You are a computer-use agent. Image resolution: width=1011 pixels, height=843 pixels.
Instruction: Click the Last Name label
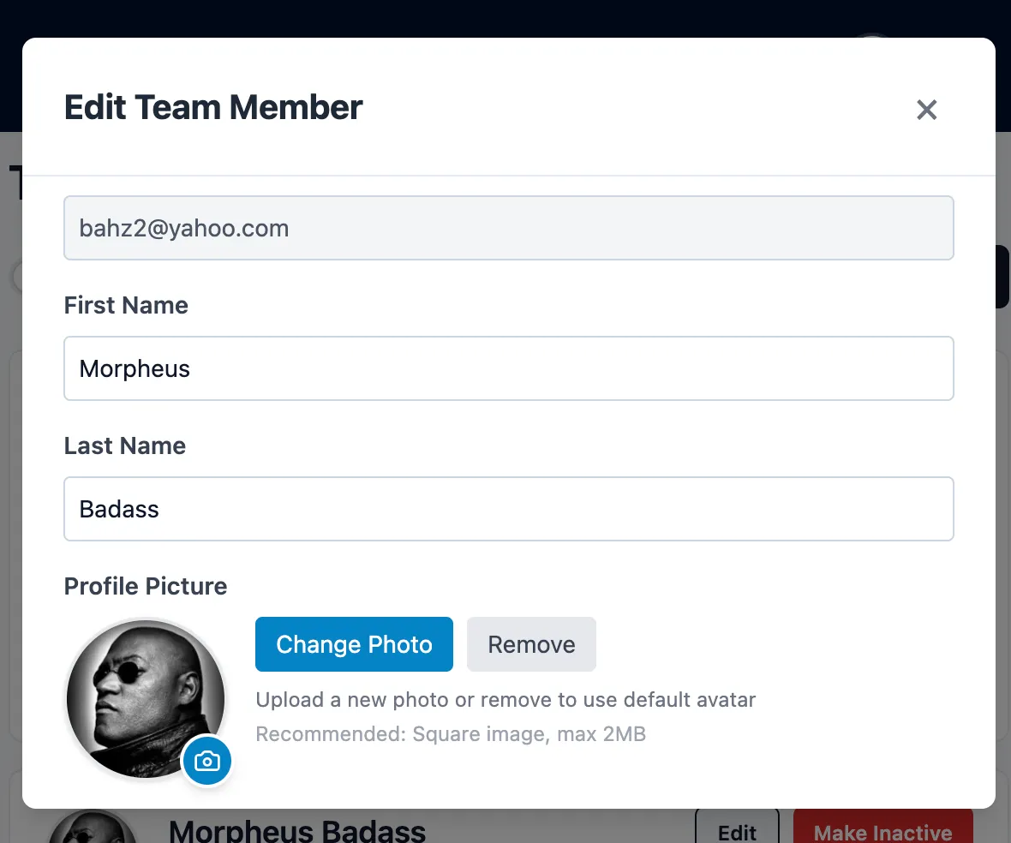tap(125, 446)
